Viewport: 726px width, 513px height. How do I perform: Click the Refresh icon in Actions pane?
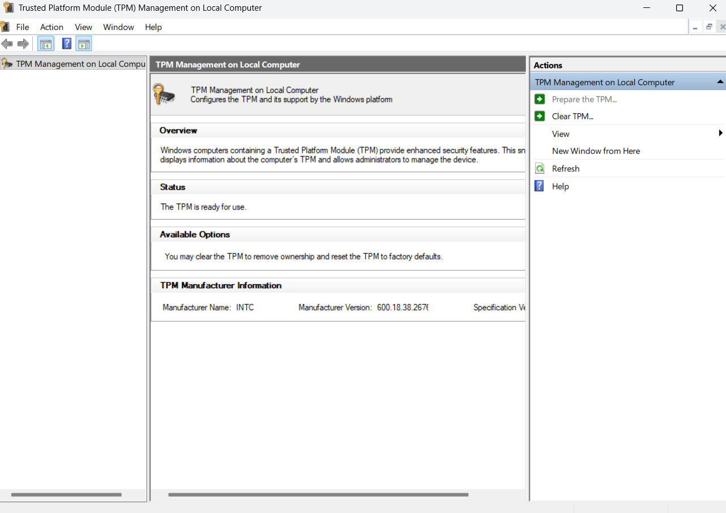tap(539, 168)
